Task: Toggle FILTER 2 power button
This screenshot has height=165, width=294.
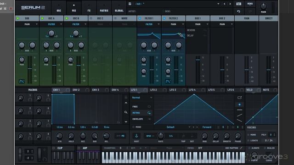Action: click(164, 18)
